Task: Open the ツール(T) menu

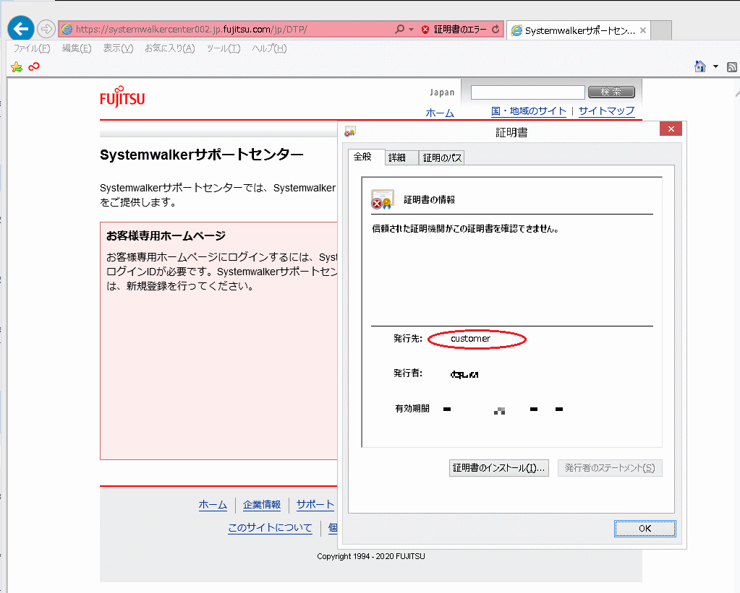Action: pos(223,48)
